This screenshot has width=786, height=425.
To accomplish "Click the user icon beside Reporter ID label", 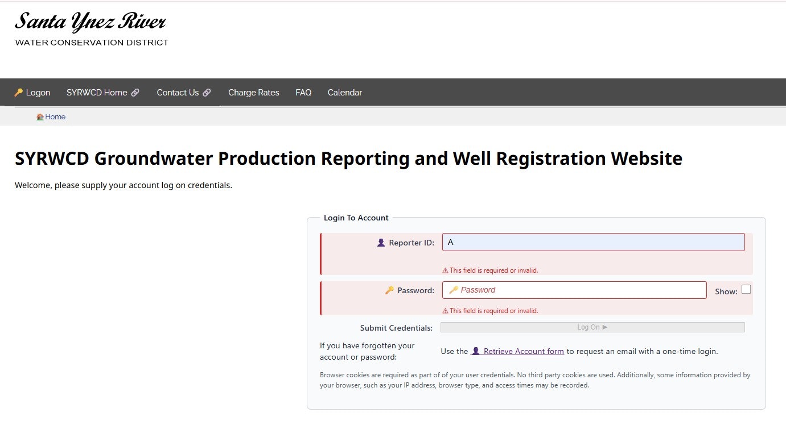I will click(381, 243).
